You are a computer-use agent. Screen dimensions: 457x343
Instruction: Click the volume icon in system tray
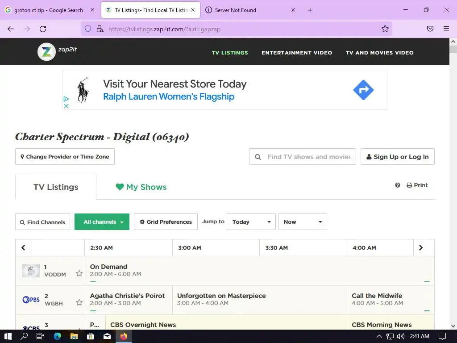point(401,336)
